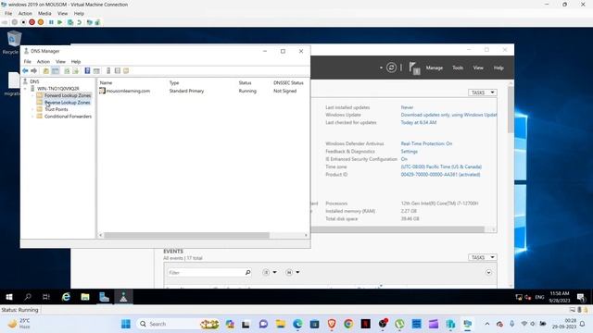Screen dimensions: 593x333
Task: Click the Pause icon in VM Connection toolbar
Action: 51,22
